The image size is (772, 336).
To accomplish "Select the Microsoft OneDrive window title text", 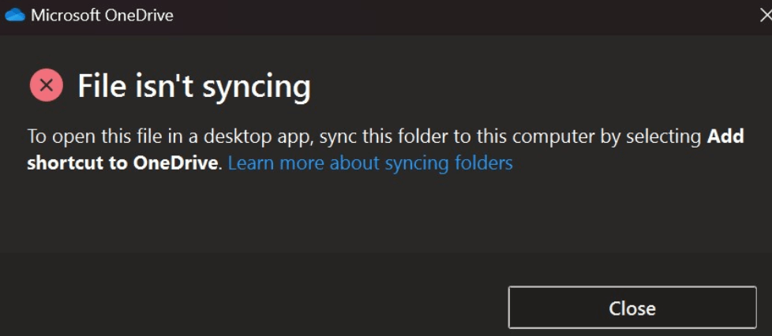I will pyautogui.click(x=102, y=15).
